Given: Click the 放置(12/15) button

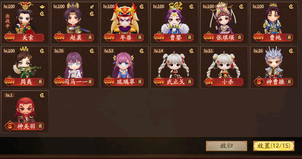Looking at the screenshot, I should [x=274, y=146].
